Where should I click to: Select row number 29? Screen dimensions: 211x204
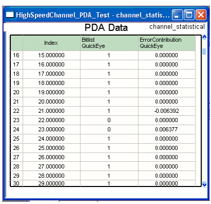tap(16, 176)
